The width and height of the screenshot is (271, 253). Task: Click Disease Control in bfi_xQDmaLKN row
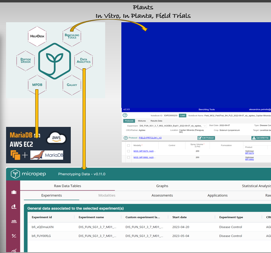(231, 227)
